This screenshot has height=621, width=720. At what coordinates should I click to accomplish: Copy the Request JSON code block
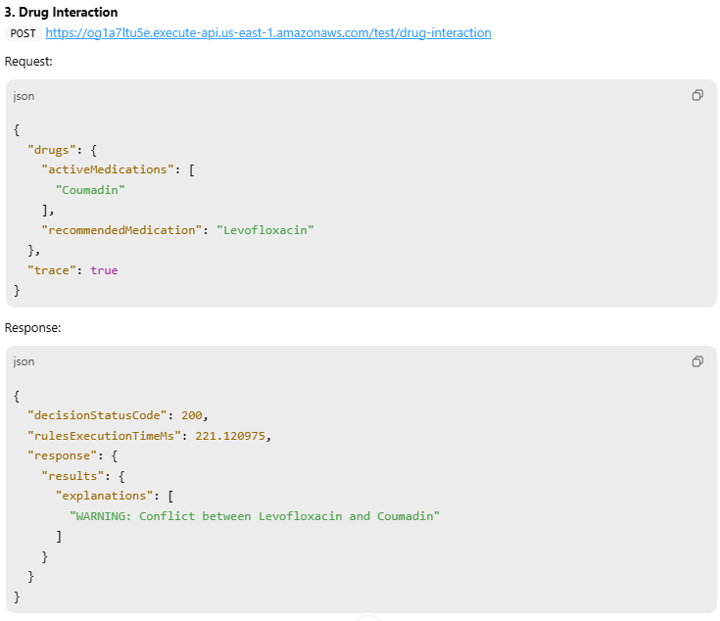pyautogui.click(x=697, y=96)
